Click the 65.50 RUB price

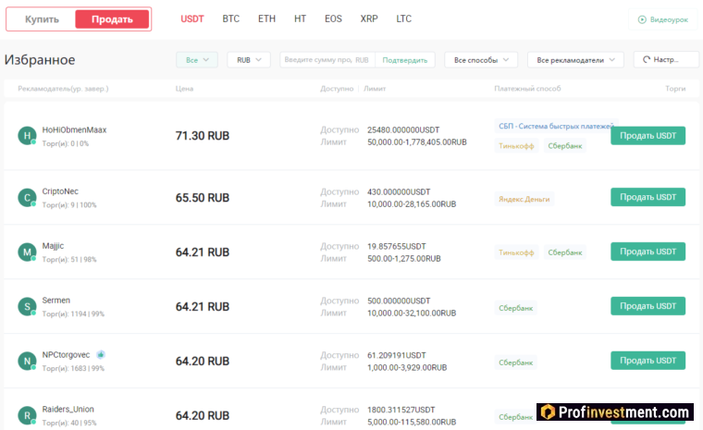point(203,198)
